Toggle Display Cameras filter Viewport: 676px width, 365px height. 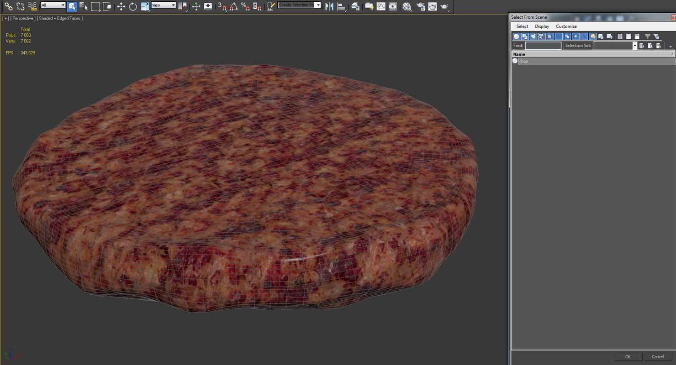[542, 36]
